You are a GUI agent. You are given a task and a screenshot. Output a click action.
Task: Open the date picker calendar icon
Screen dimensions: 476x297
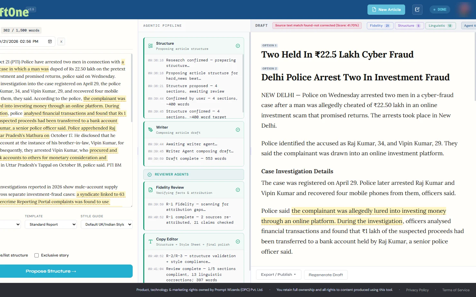50,41
